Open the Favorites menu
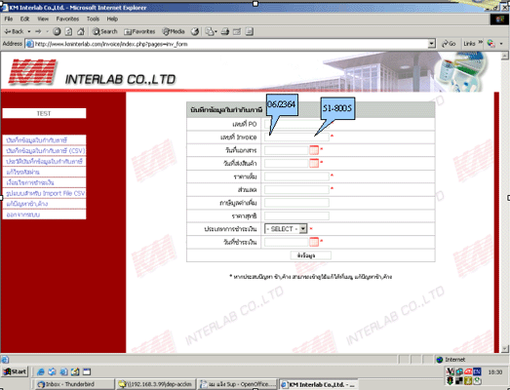Viewport: 510px width, 390px height. (x=67, y=19)
